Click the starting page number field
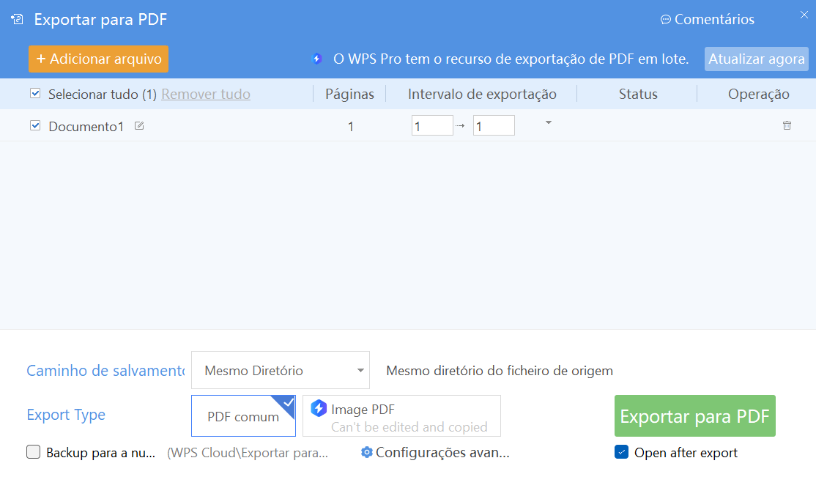816x488 pixels. click(x=432, y=125)
